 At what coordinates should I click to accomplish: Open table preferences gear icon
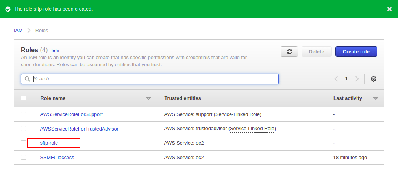[373, 79]
